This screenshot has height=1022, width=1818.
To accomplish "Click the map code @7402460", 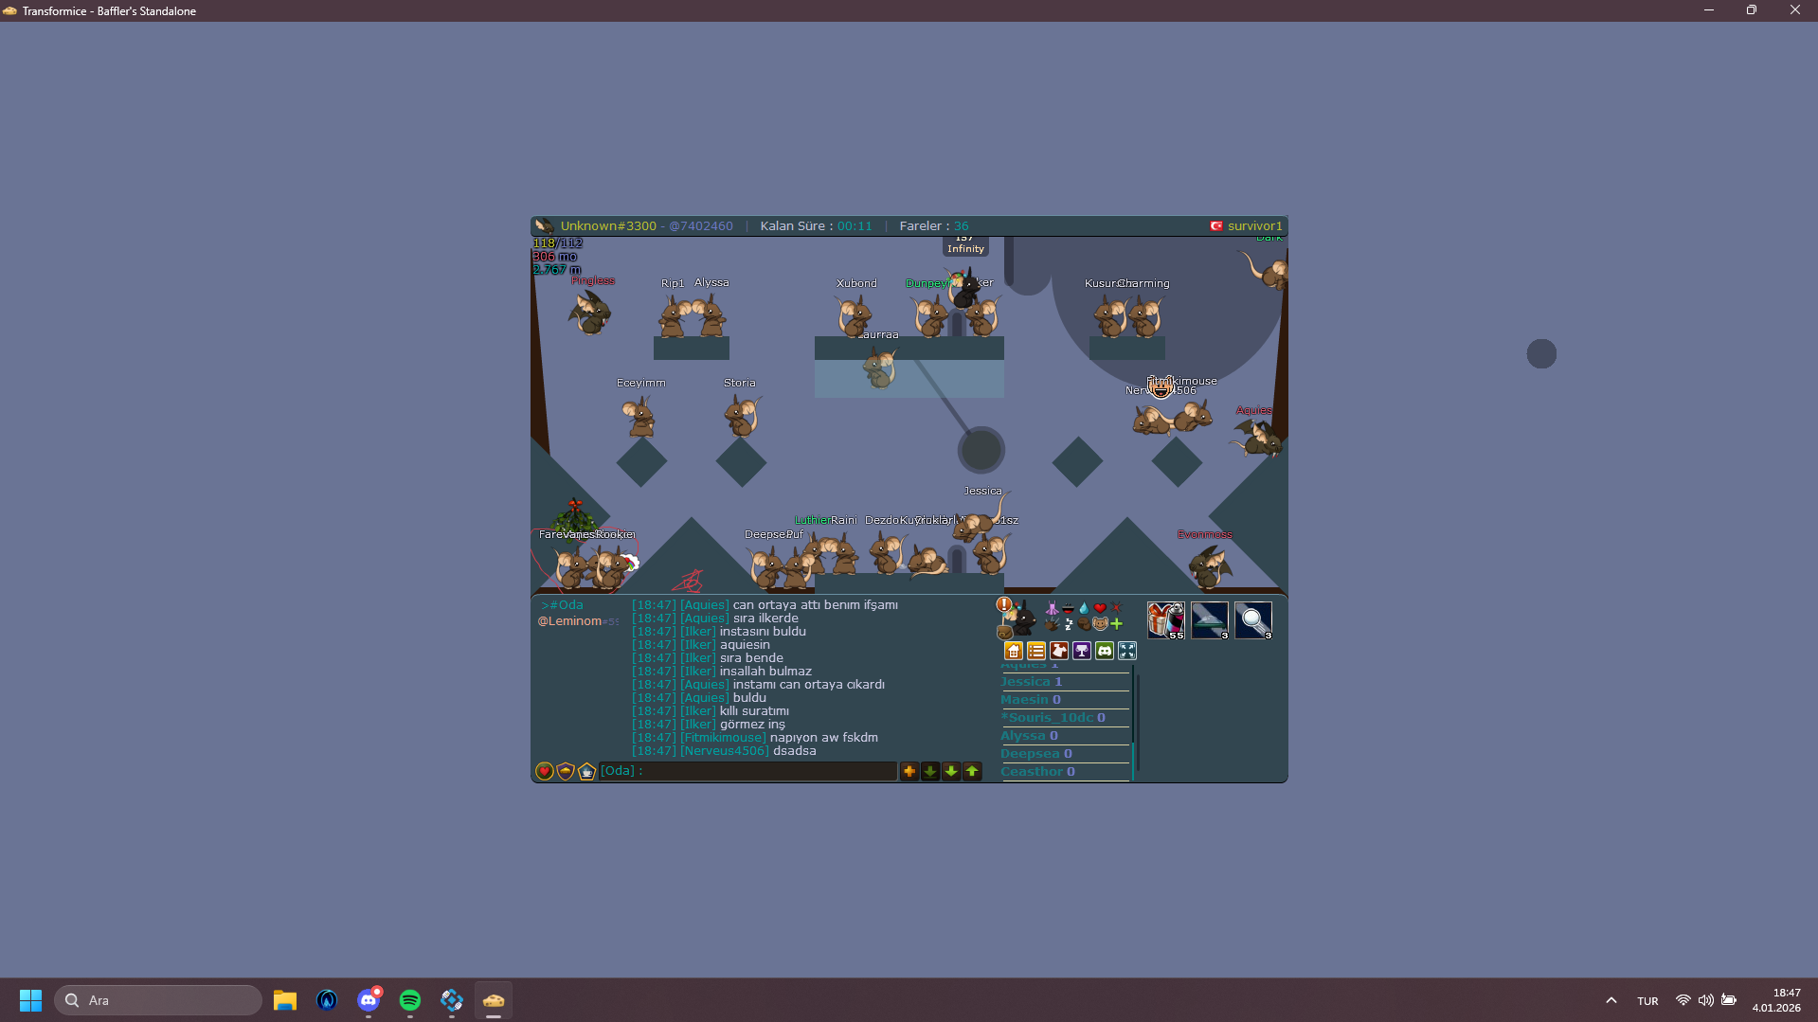I will coord(701,226).
